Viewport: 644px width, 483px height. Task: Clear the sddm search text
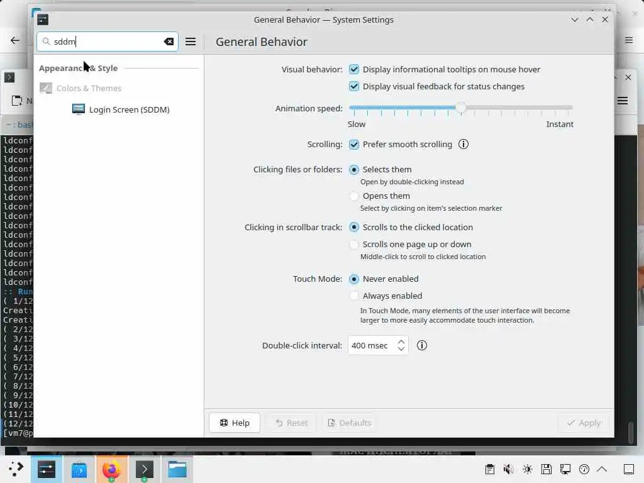(169, 42)
